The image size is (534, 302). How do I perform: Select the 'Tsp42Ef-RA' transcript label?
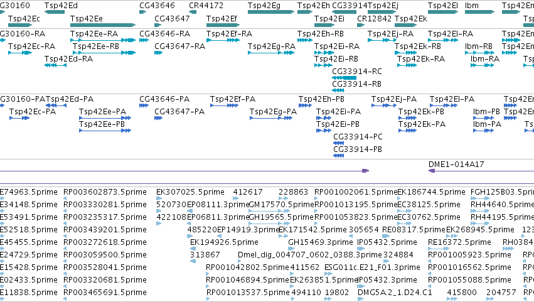(x=229, y=34)
